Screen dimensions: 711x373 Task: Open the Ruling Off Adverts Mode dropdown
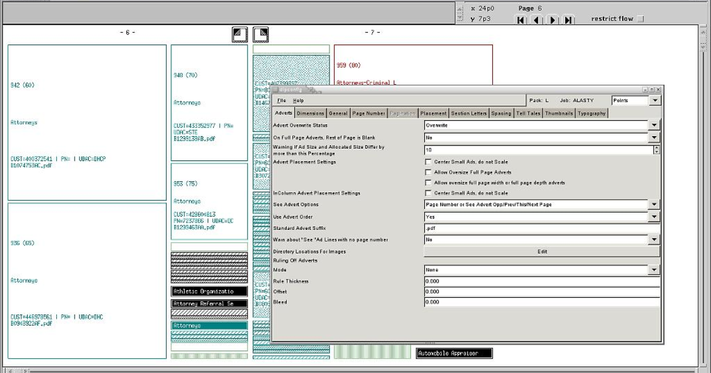(654, 270)
